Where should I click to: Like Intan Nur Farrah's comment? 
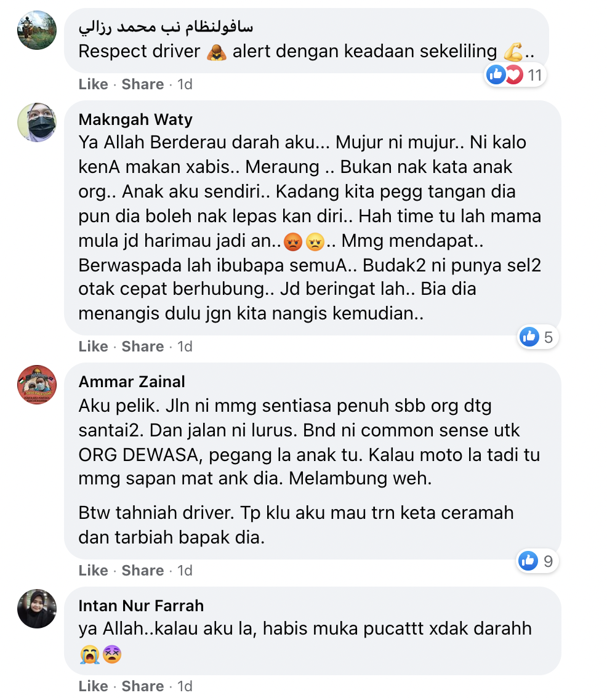click(93, 686)
